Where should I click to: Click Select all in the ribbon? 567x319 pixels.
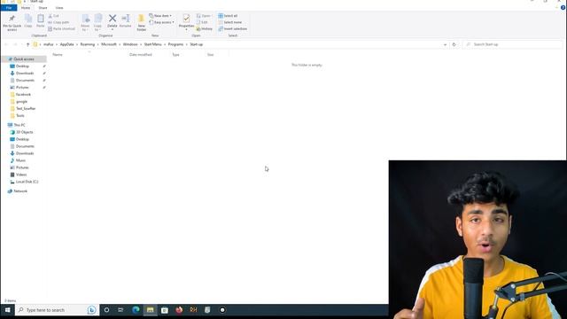tap(228, 16)
